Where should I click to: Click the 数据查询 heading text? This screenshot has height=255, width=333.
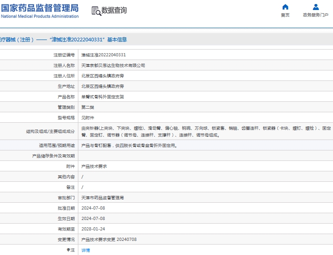tap(114, 10)
